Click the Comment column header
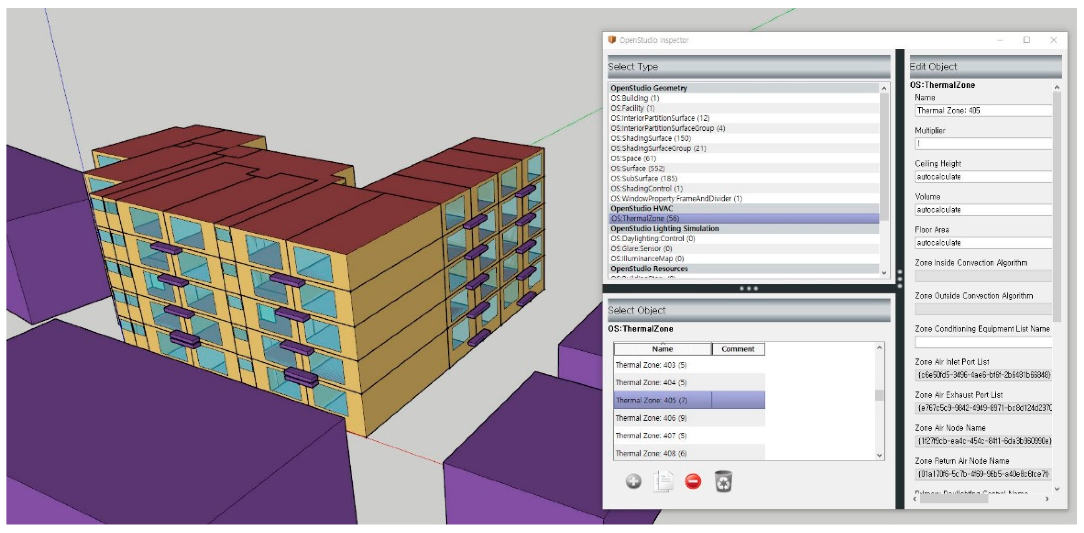Image resolution: width=1084 pixels, height=533 pixels. coord(738,349)
